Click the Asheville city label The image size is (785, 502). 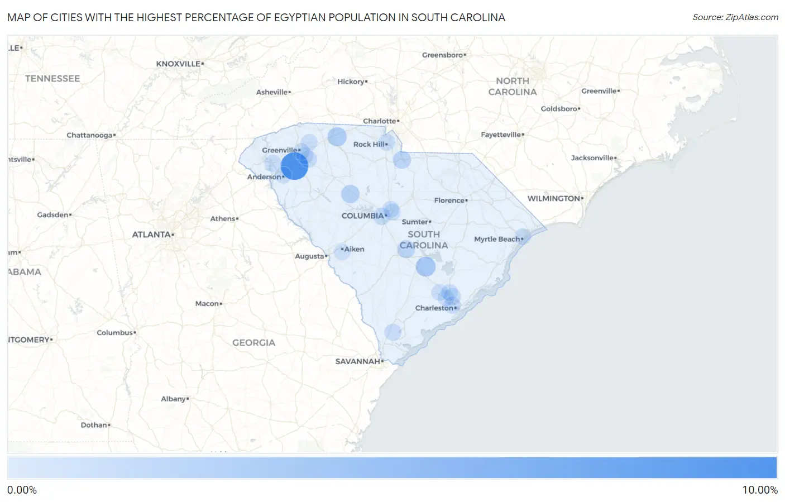click(x=272, y=92)
